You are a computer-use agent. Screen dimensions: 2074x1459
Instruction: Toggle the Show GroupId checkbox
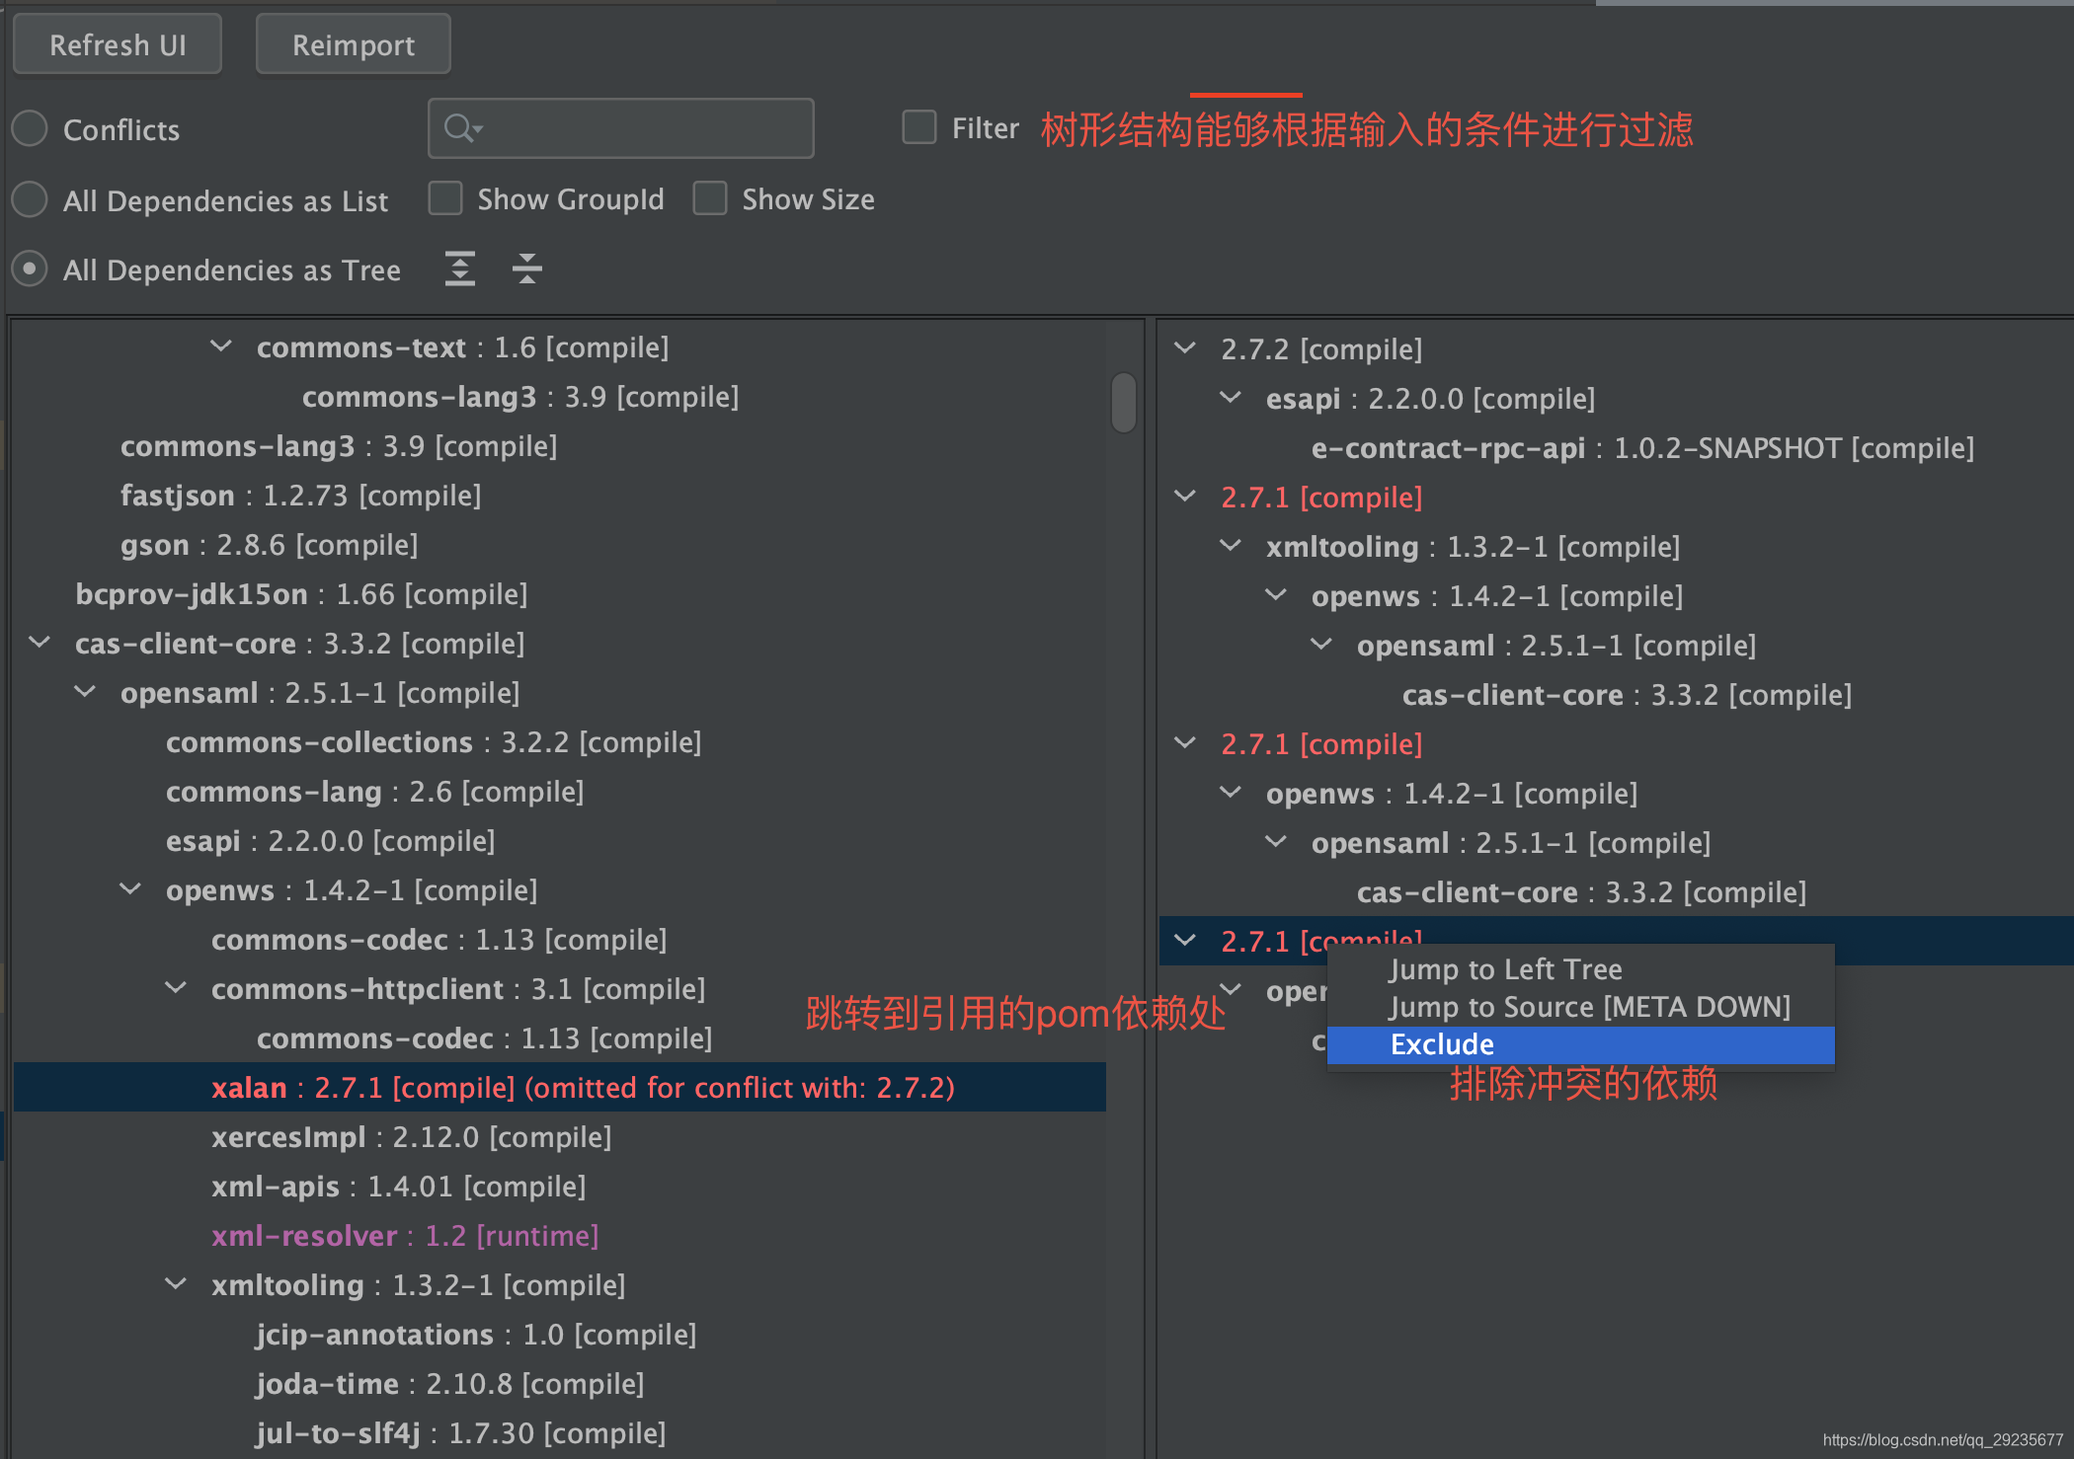[445, 198]
